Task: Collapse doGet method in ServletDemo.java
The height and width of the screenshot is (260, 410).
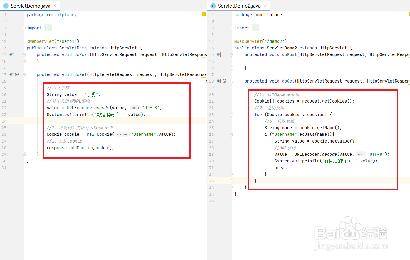Action: coord(24,74)
